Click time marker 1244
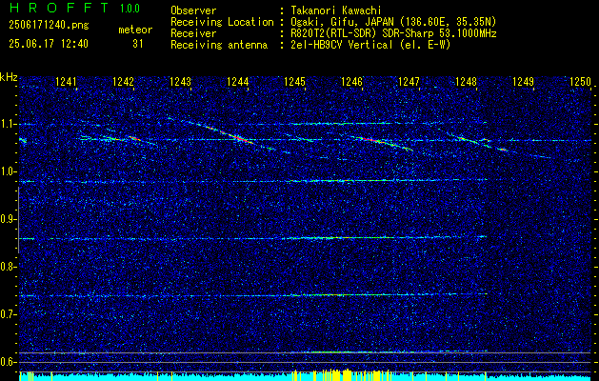Screen dimensions: 599x381 238,81
